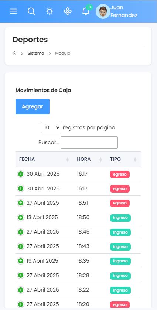Image resolution: width=157 pixels, height=310 pixels.
Task: Click the Agregar button
Action: click(33, 106)
